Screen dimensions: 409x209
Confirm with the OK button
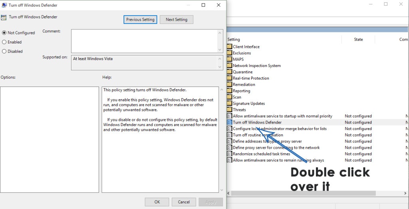point(157,202)
